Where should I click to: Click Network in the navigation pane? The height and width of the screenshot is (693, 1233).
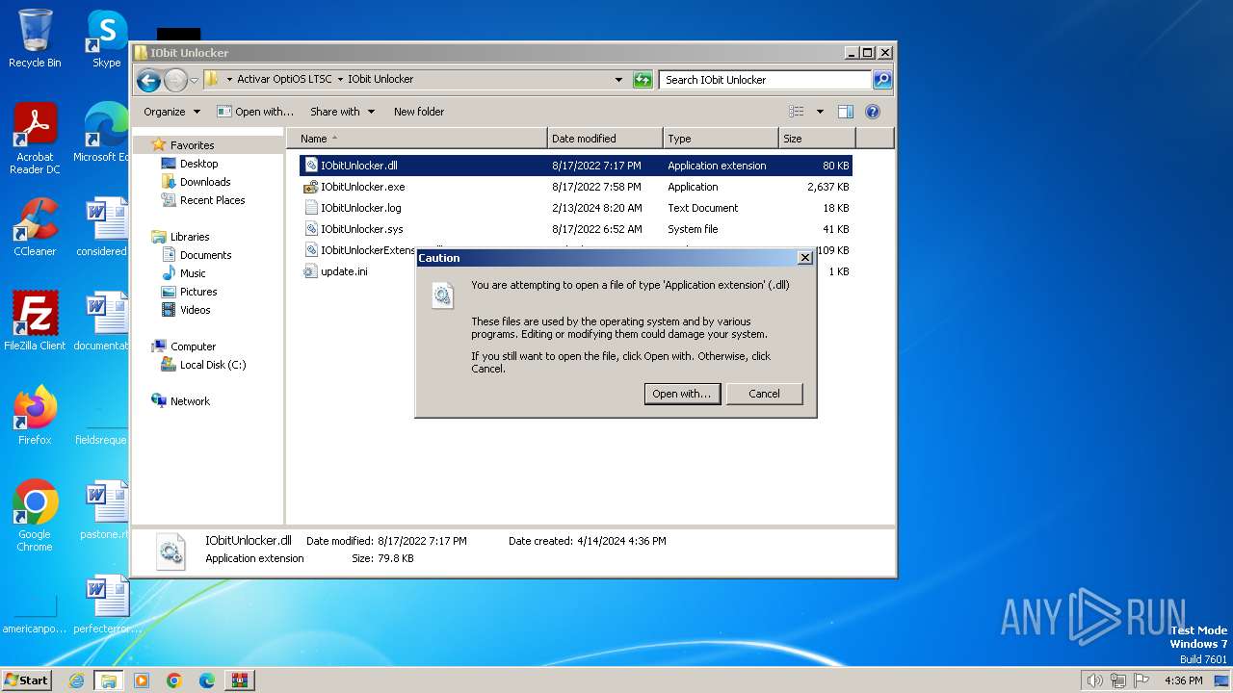190,401
